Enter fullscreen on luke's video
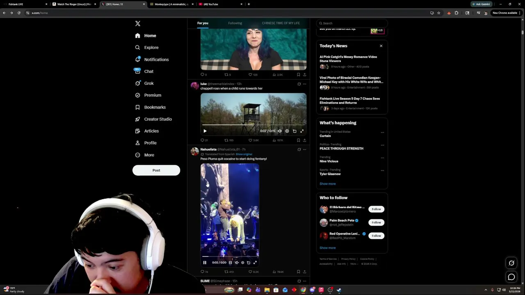The image size is (525, 295). click(x=302, y=131)
